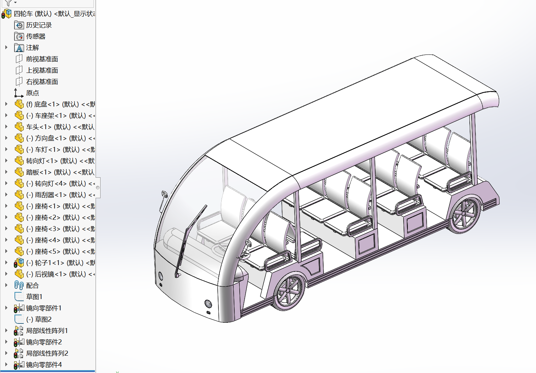
Task: Click the 草图1 sketch icon
Action: click(x=19, y=297)
